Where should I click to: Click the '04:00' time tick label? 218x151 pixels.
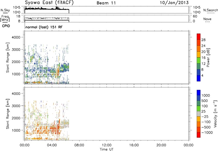(x=52, y=145)
